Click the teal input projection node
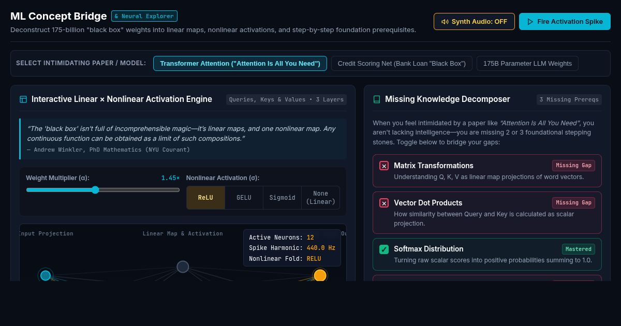 [x=46, y=275]
